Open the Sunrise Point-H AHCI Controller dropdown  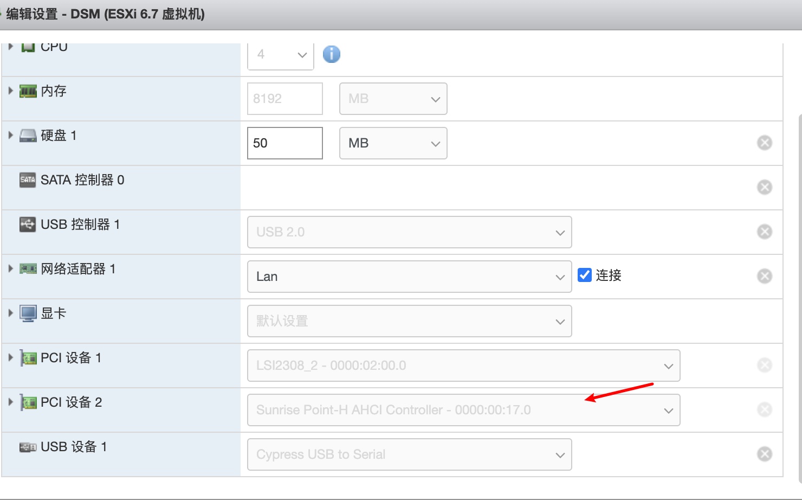(463, 410)
